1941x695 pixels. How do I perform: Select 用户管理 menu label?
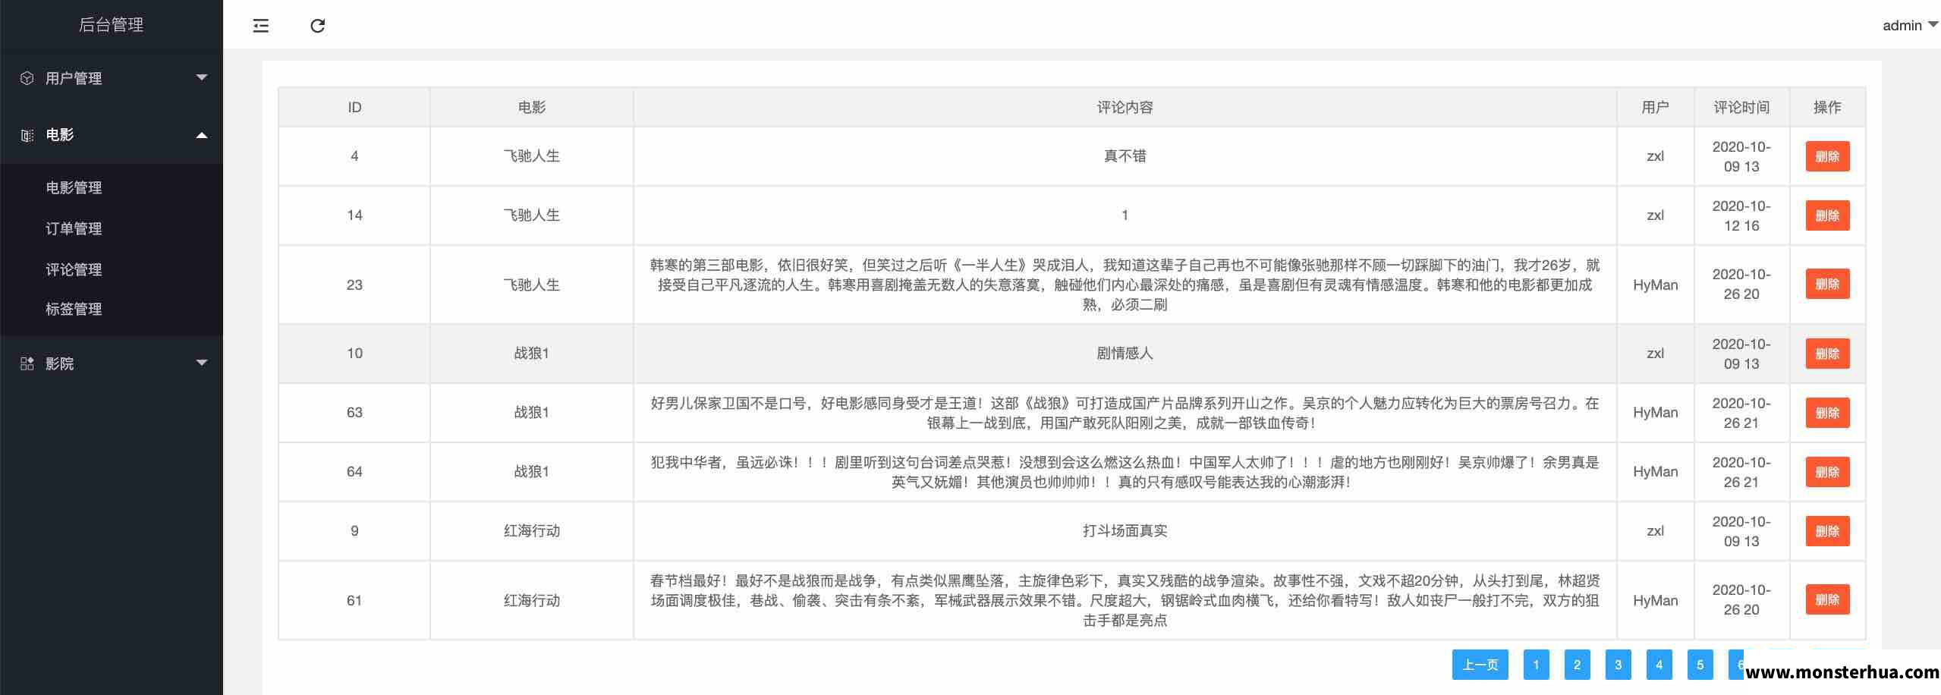(x=74, y=78)
